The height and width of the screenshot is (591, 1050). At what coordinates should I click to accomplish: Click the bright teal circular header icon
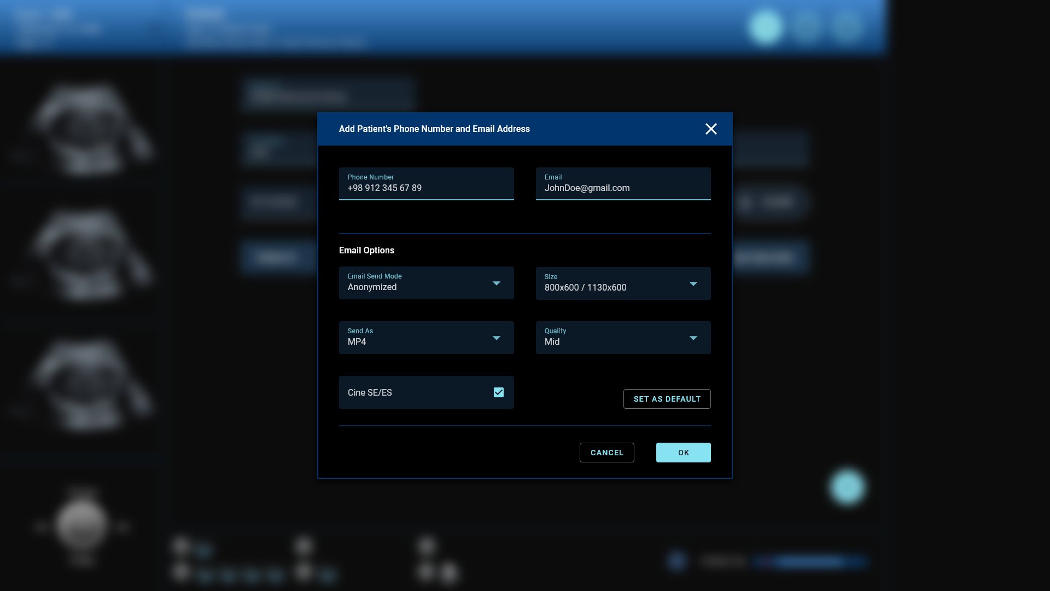[x=766, y=26]
